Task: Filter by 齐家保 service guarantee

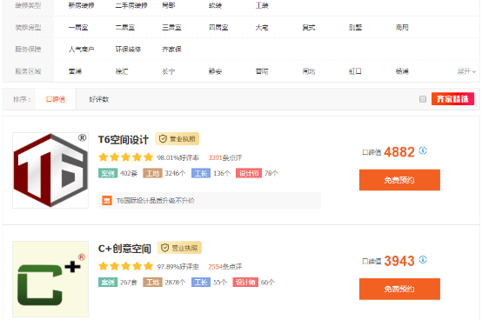Action: tap(171, 50)
